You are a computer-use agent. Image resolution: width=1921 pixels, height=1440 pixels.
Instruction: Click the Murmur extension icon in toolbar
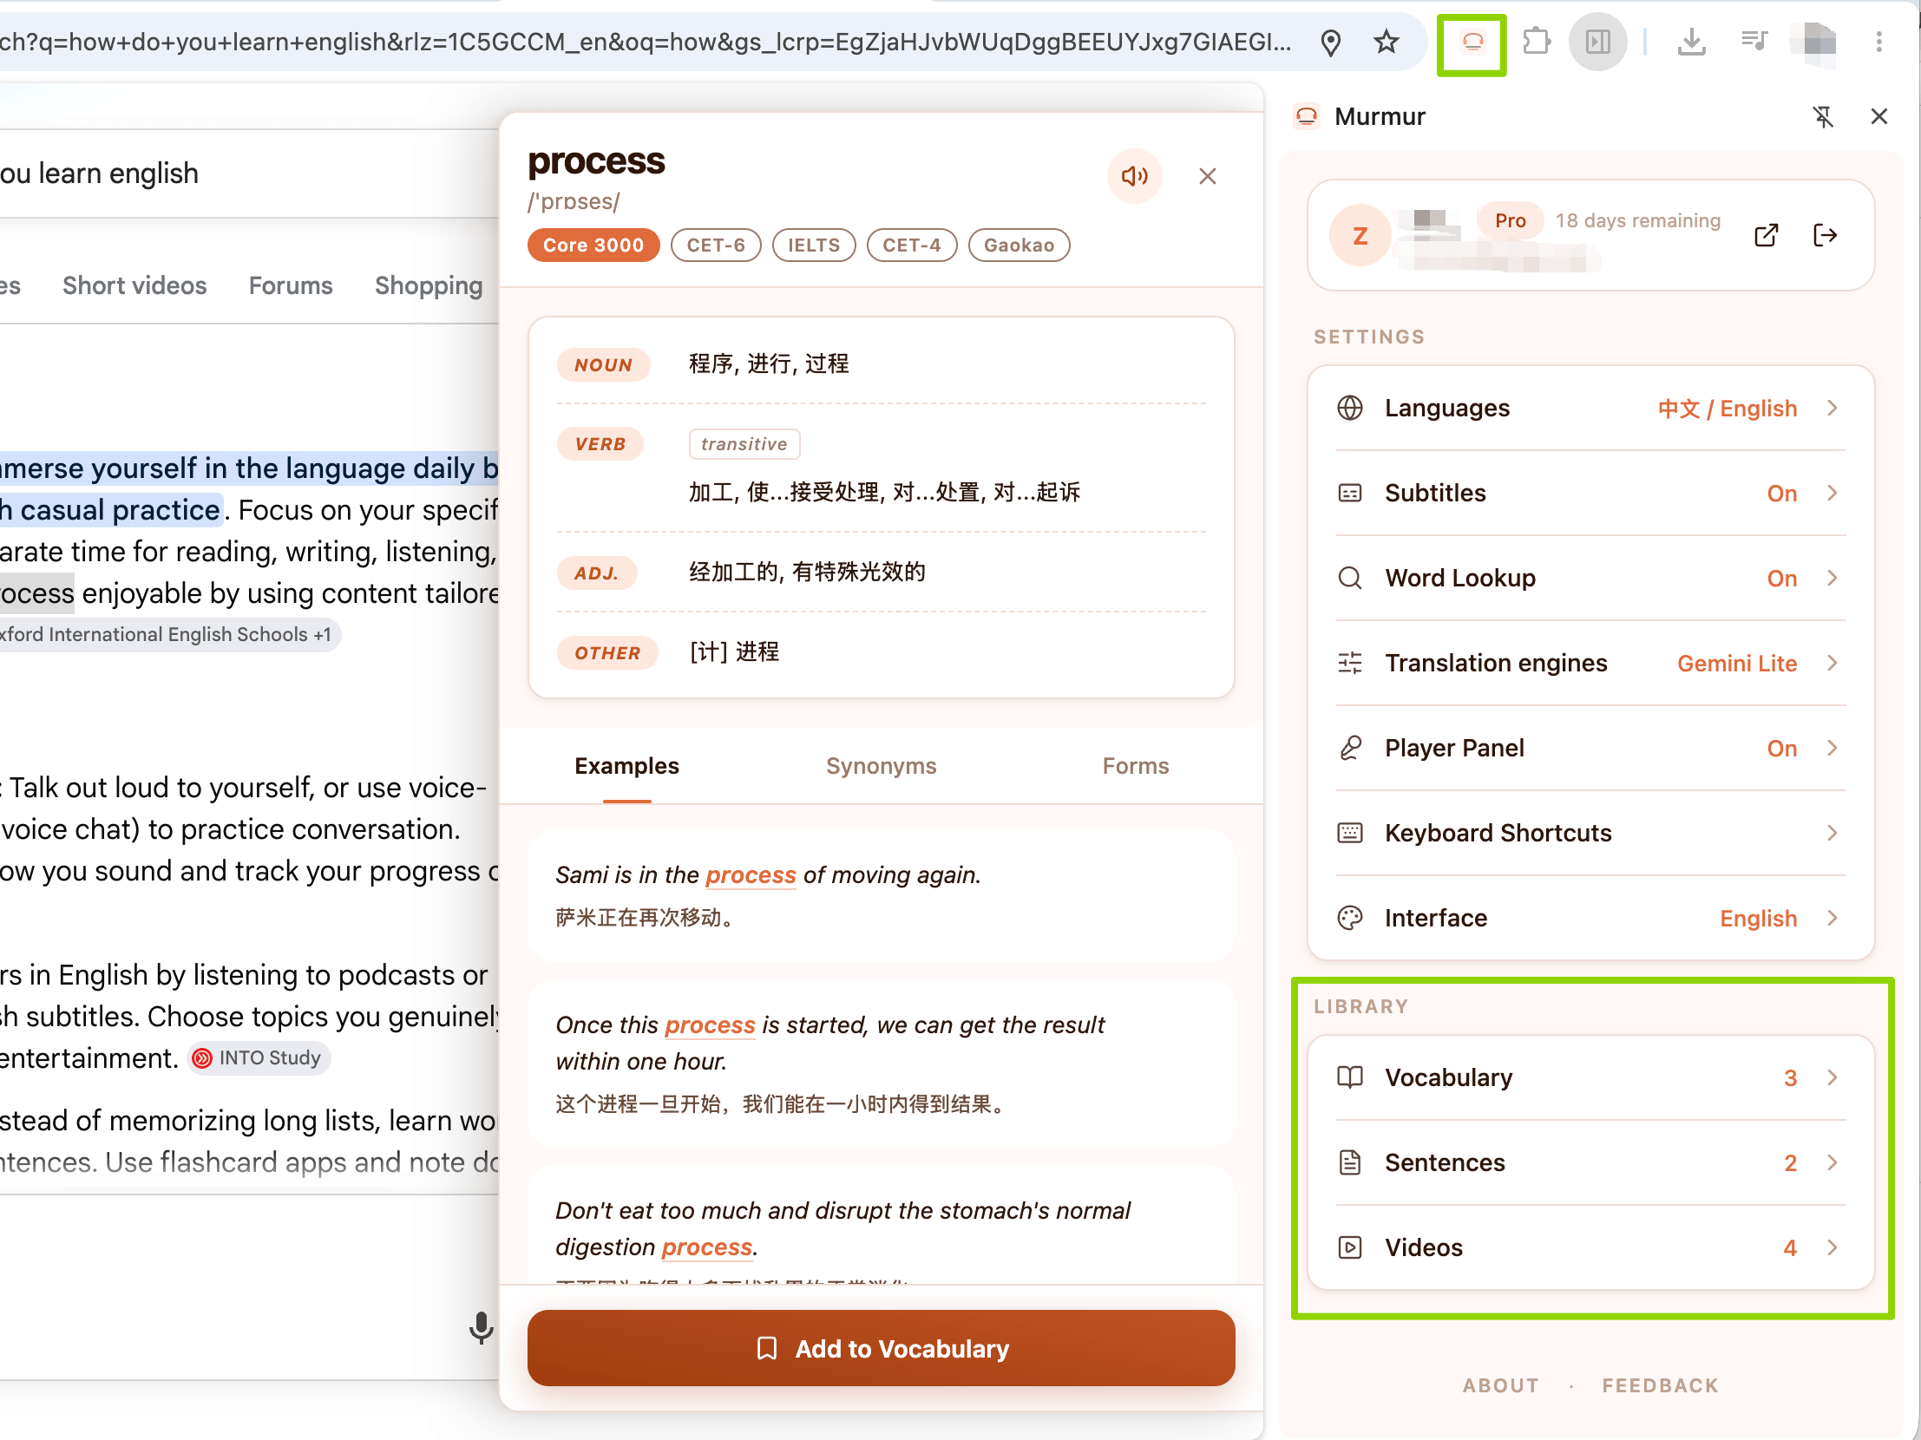click(1472, 42)
